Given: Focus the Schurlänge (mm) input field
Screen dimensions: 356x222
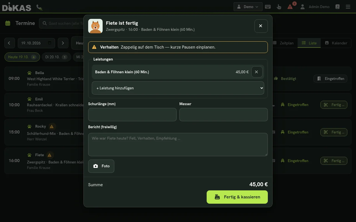Looking at the screenshot, I should coord(132,115).
